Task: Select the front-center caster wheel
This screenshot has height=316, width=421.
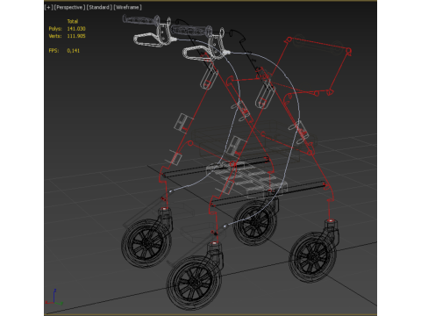Action: click(194, 283)
